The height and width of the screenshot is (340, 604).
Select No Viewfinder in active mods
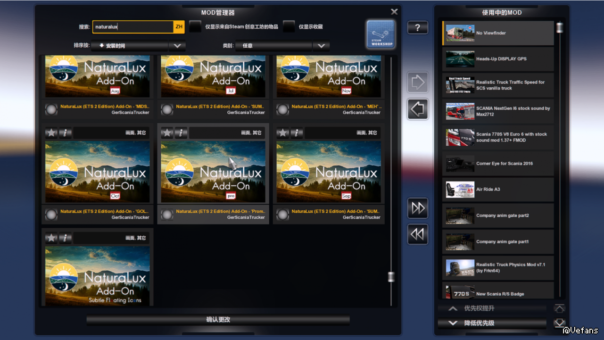coord(498,33)
